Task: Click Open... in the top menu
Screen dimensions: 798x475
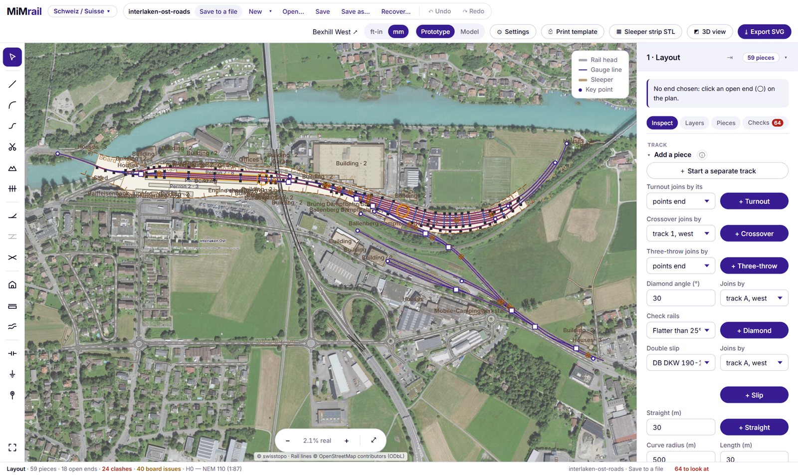Action: point(293,11)
